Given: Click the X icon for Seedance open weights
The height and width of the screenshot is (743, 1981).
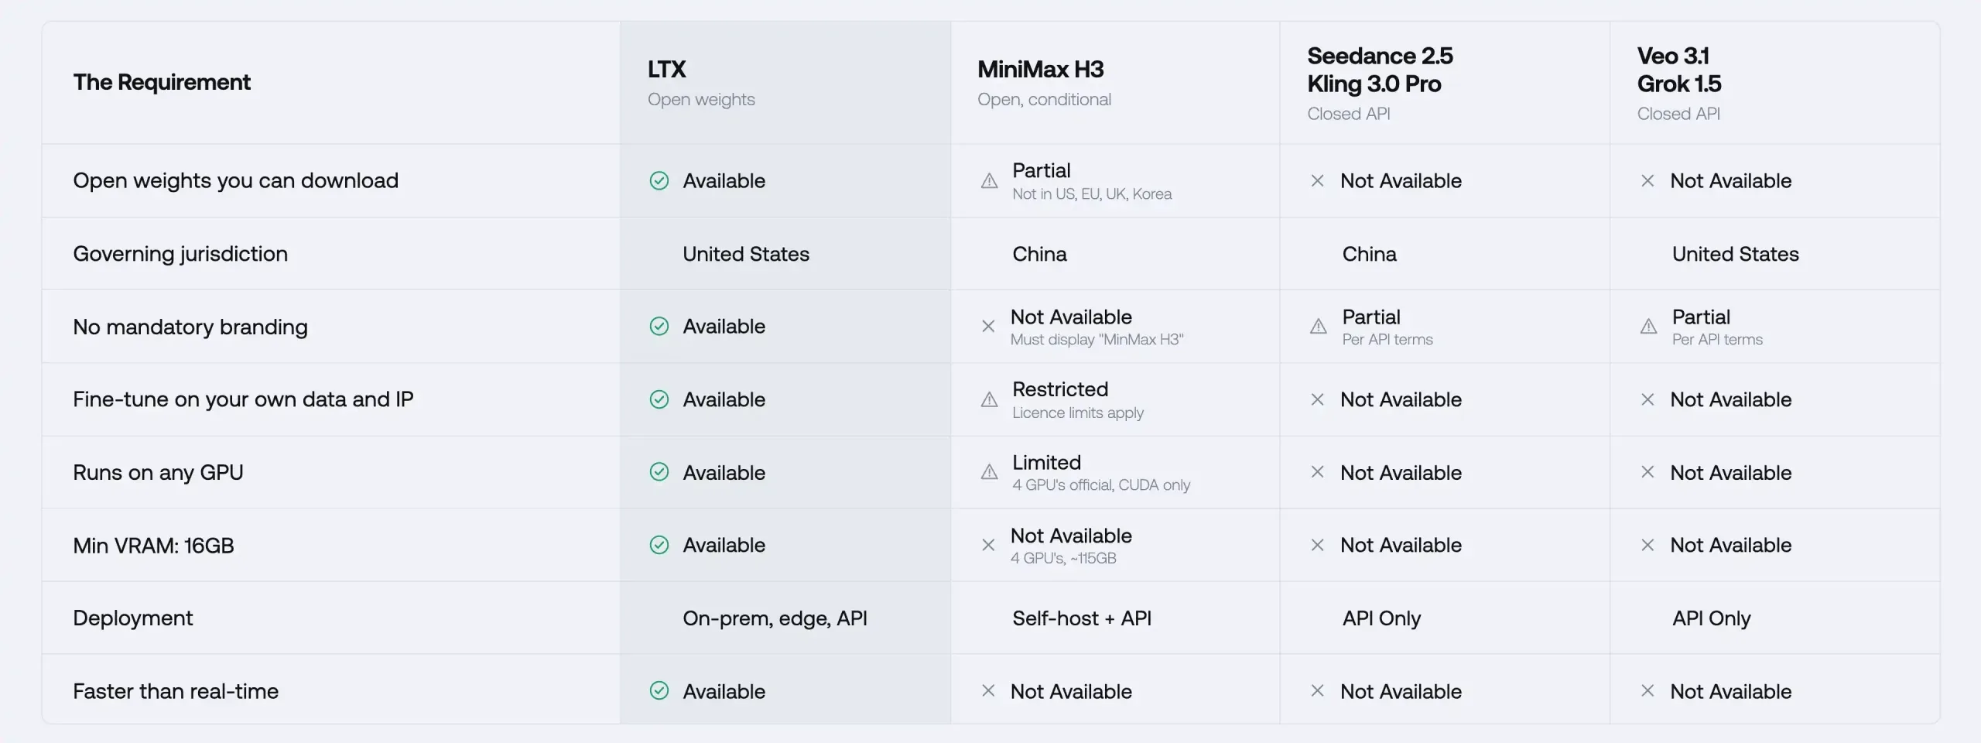Looking at the screenshot, I should [1317, 181].
